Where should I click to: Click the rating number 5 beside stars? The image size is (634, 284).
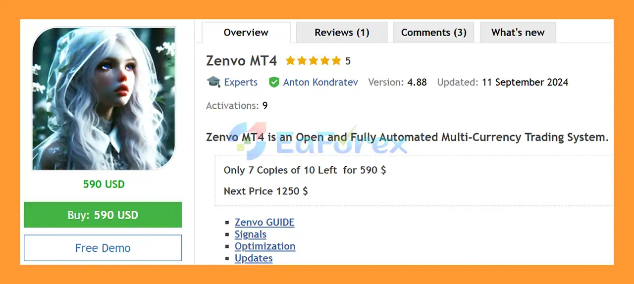348,61
